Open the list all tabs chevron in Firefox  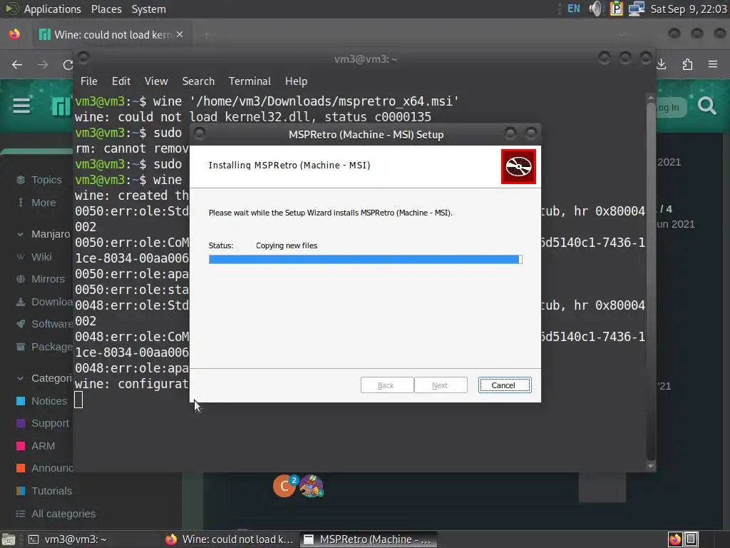pyautogui.click(x=622, y=34)
